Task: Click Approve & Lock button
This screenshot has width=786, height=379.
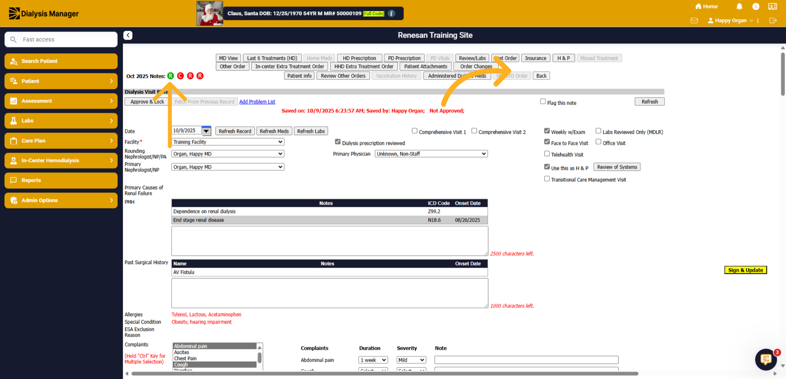Action: pyautogui.click(x=147, y=102)
